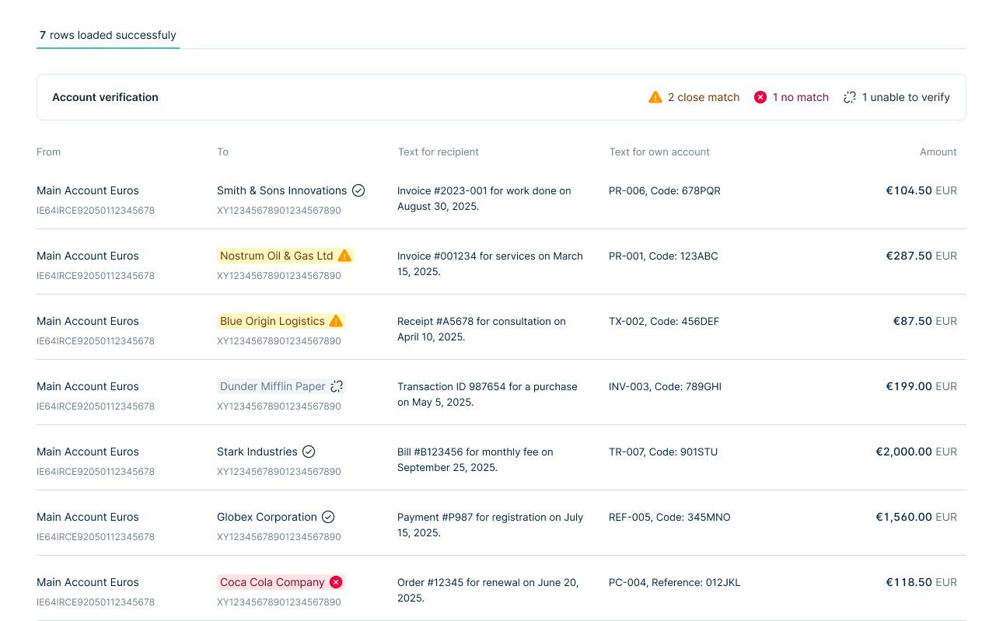1003x621 pixels.
Task: Click the recipient name 'Smith & Sons Innovations'
Action: coord(282,190)
